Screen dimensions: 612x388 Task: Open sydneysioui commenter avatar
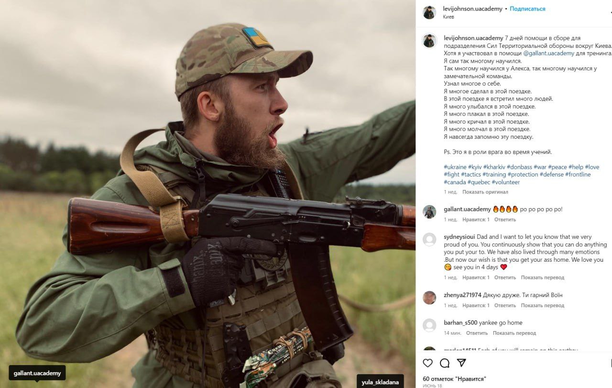[x=429, y=239]
